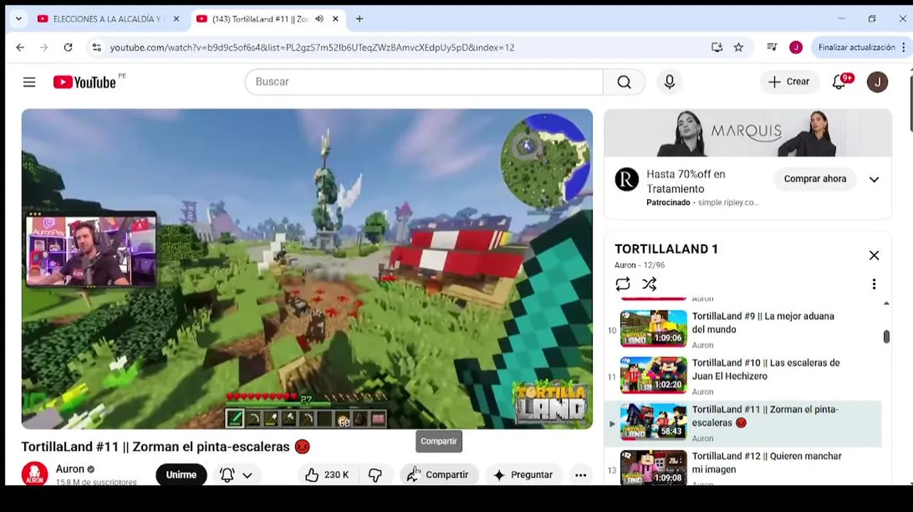This screenshot has height=512, width=913.
Task: Click the playlist scrollbar thumb
Action: [886, 337]
